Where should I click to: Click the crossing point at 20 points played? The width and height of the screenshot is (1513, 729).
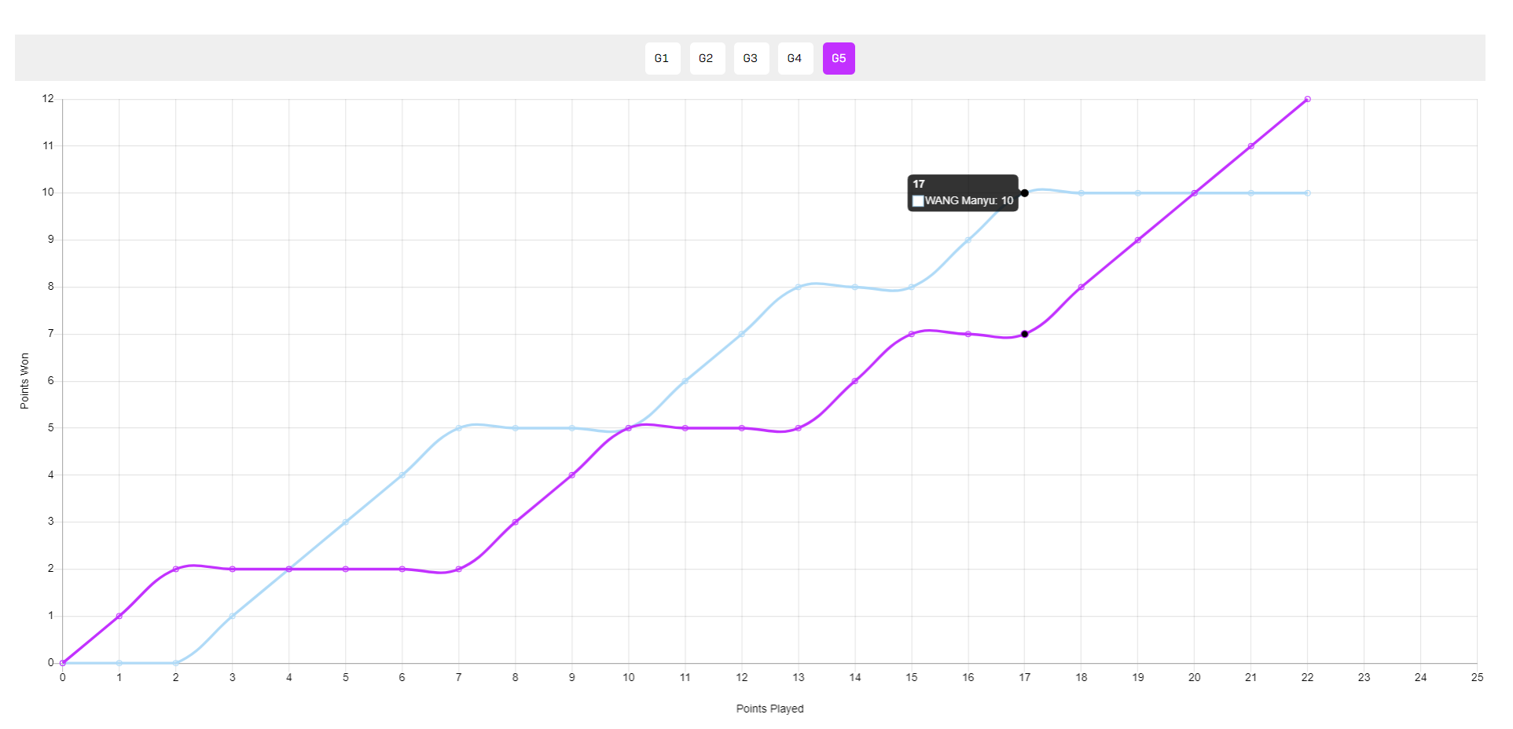pyautogui.click(x=1194, y=193)
